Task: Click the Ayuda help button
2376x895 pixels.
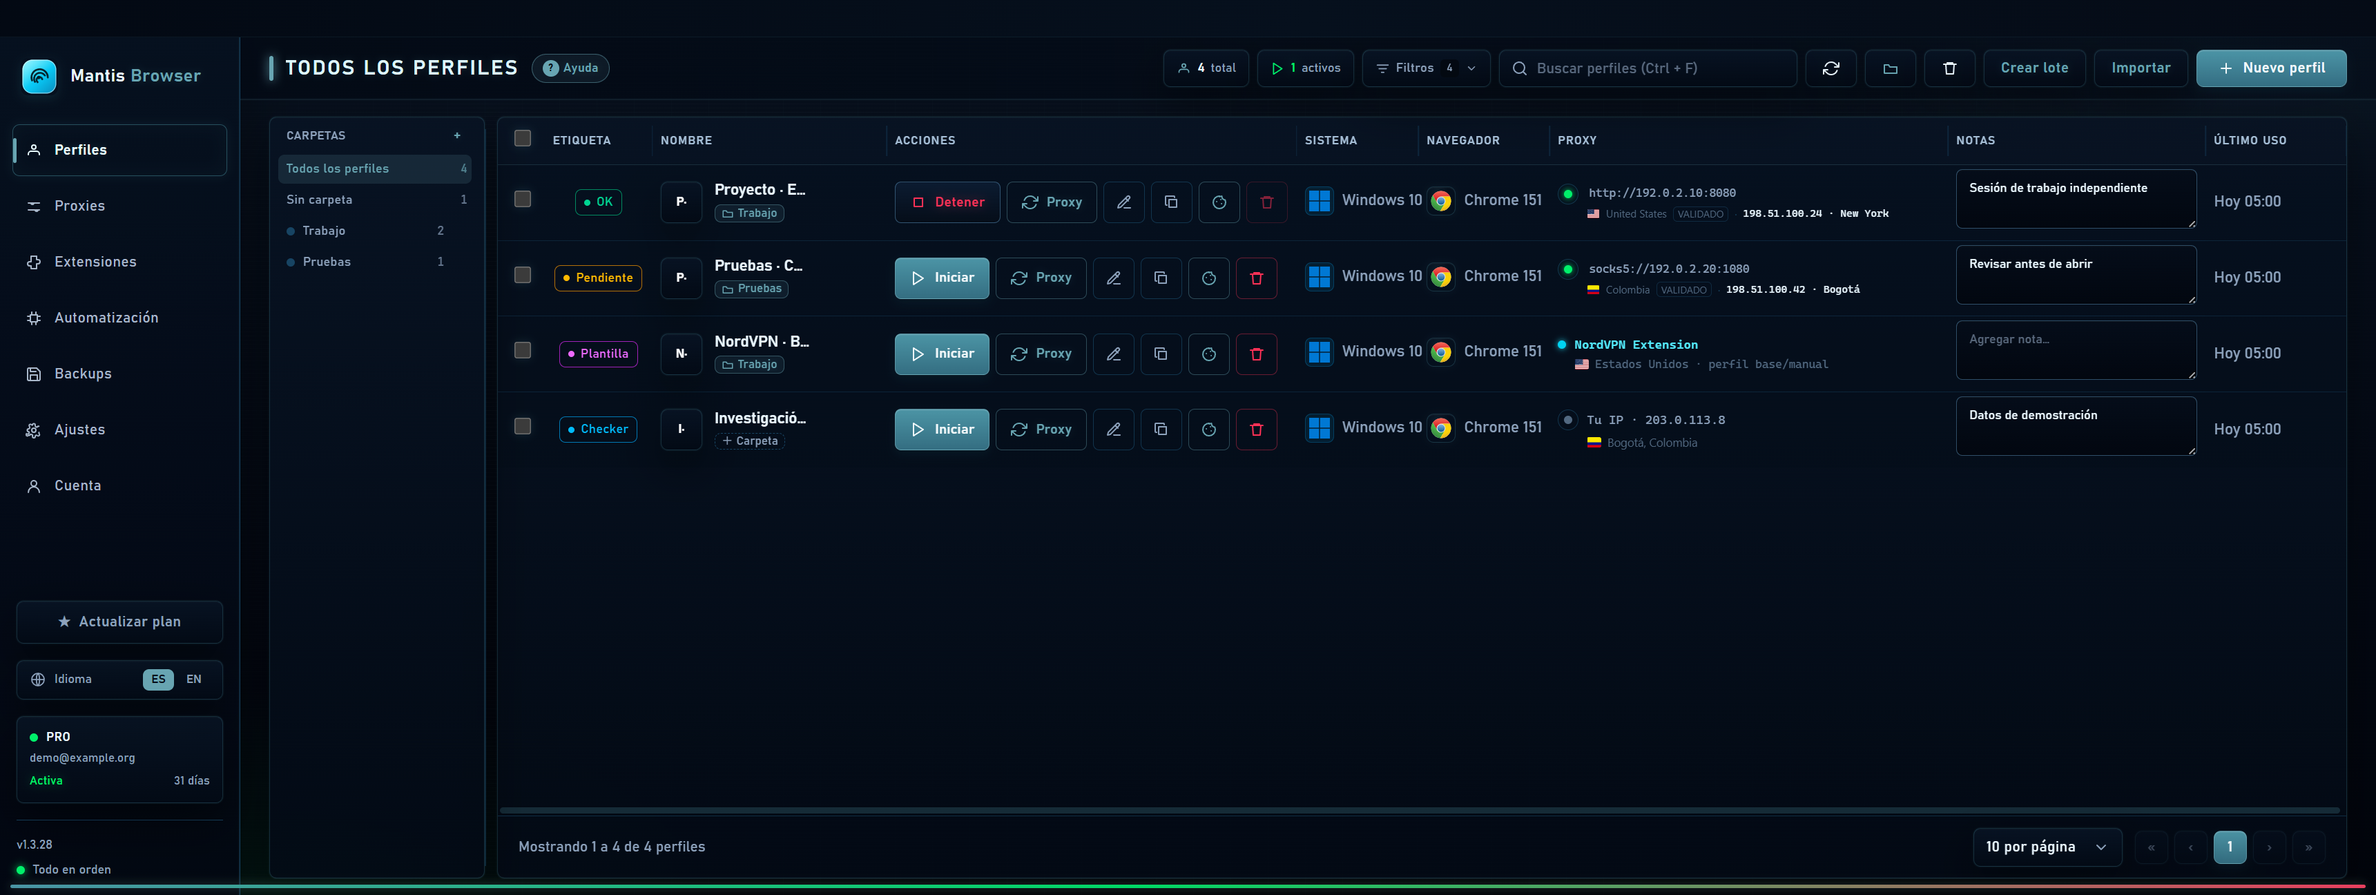Action: click(x=570, y=68)
